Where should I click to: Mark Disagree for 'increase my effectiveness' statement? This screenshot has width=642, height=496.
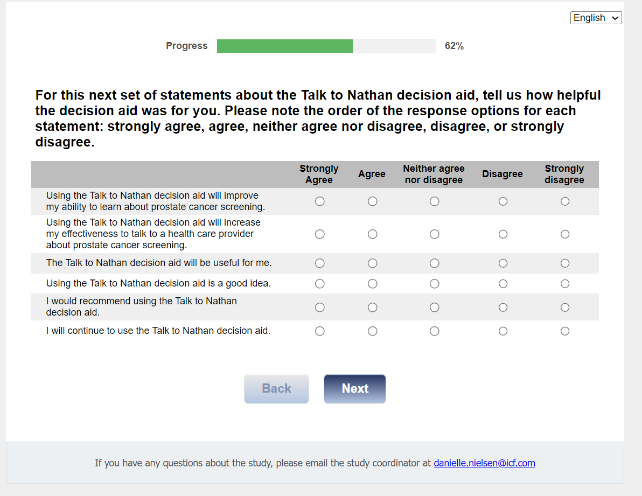pos(503,234)
